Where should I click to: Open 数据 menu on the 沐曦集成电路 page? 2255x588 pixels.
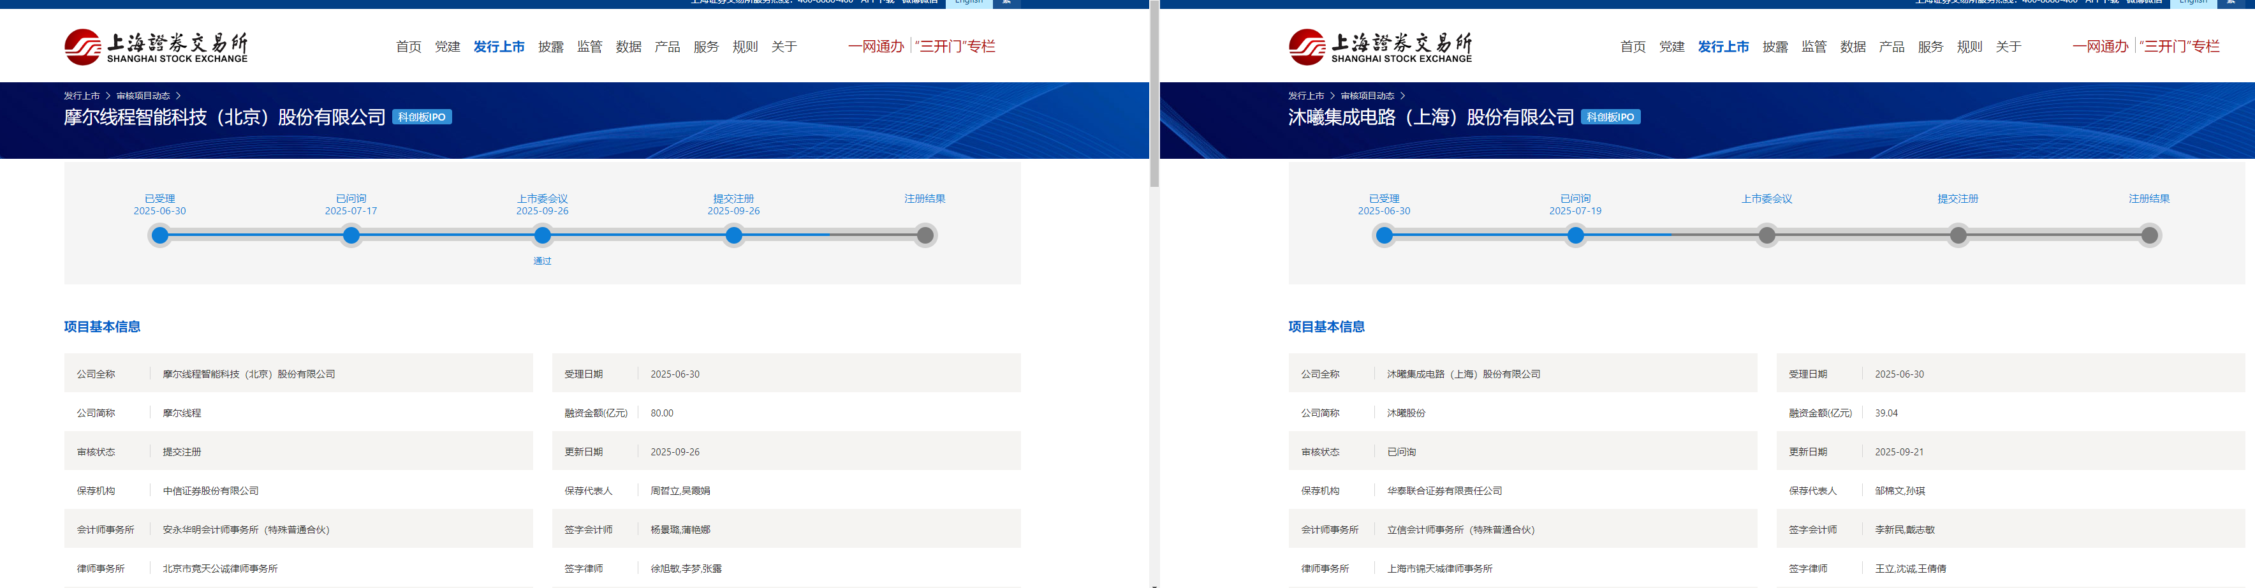point(1853,47)
